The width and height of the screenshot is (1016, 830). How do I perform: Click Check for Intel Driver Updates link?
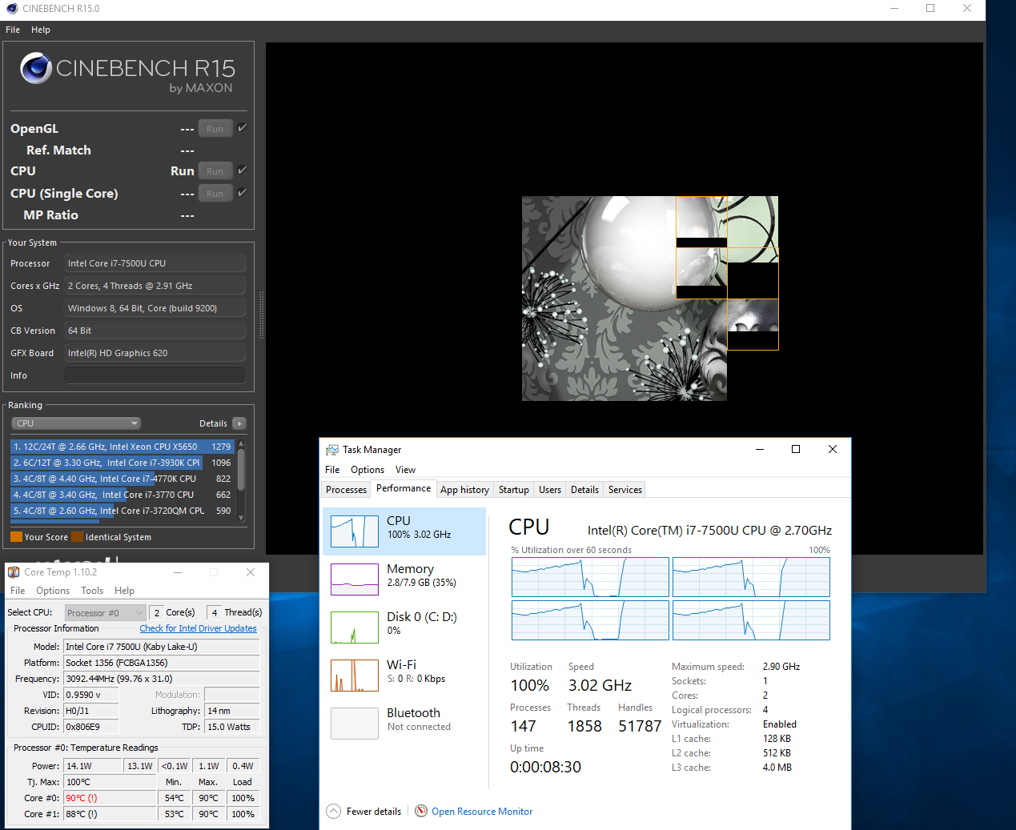point(198,628)
